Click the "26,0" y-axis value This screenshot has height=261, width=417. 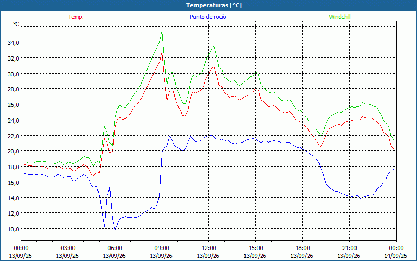(x=14, y=105)
